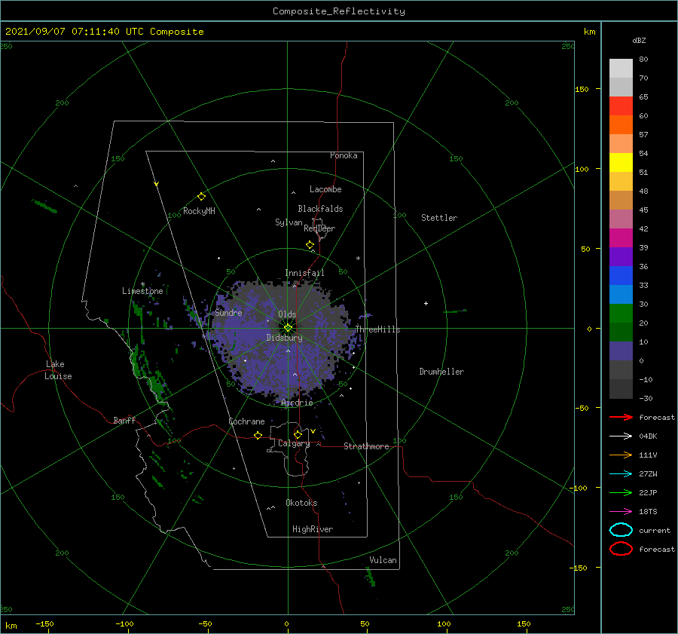Image resolution: width=678 pixels, height=634 pixels.
Task: Click the cyan 27ZW arrow icon
Action: coord(621,474)
